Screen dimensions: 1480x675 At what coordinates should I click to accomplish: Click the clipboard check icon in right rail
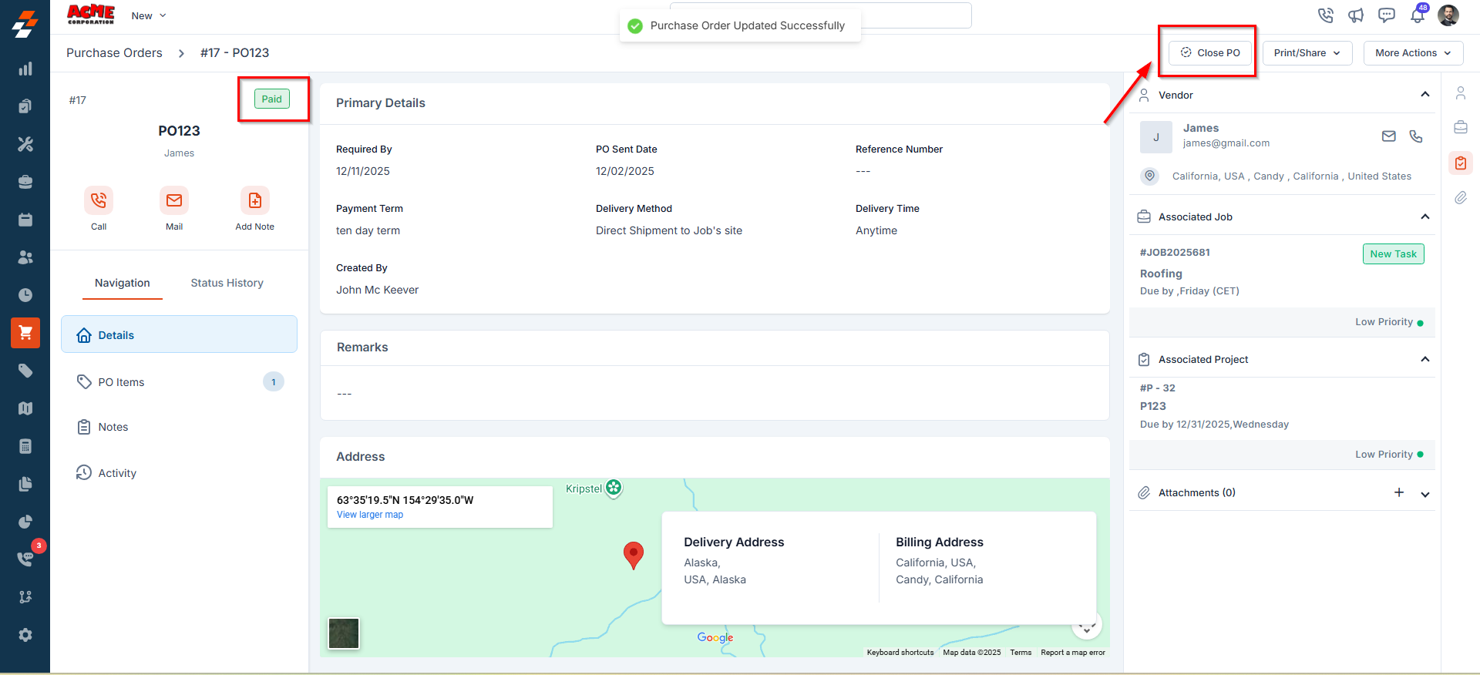coord(1461,163)
